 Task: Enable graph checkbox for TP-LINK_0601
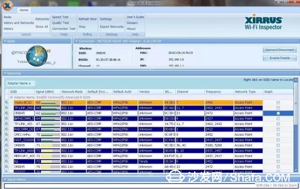[x=278, y=108]
